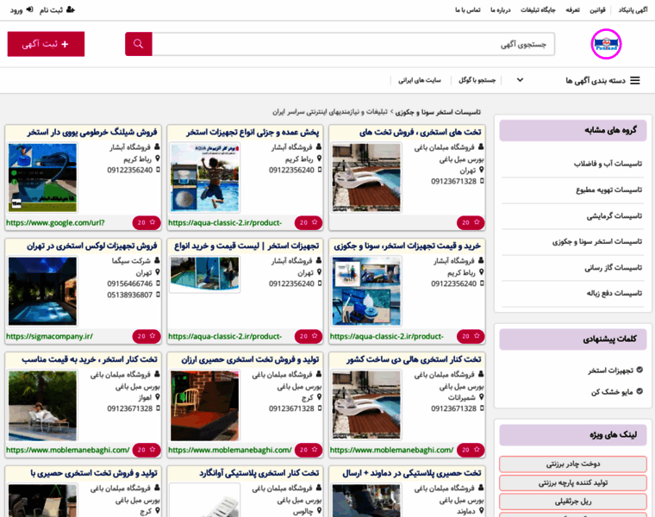
Task: Click the ورود sign-in arrow icon
Action: pos(29,9)
